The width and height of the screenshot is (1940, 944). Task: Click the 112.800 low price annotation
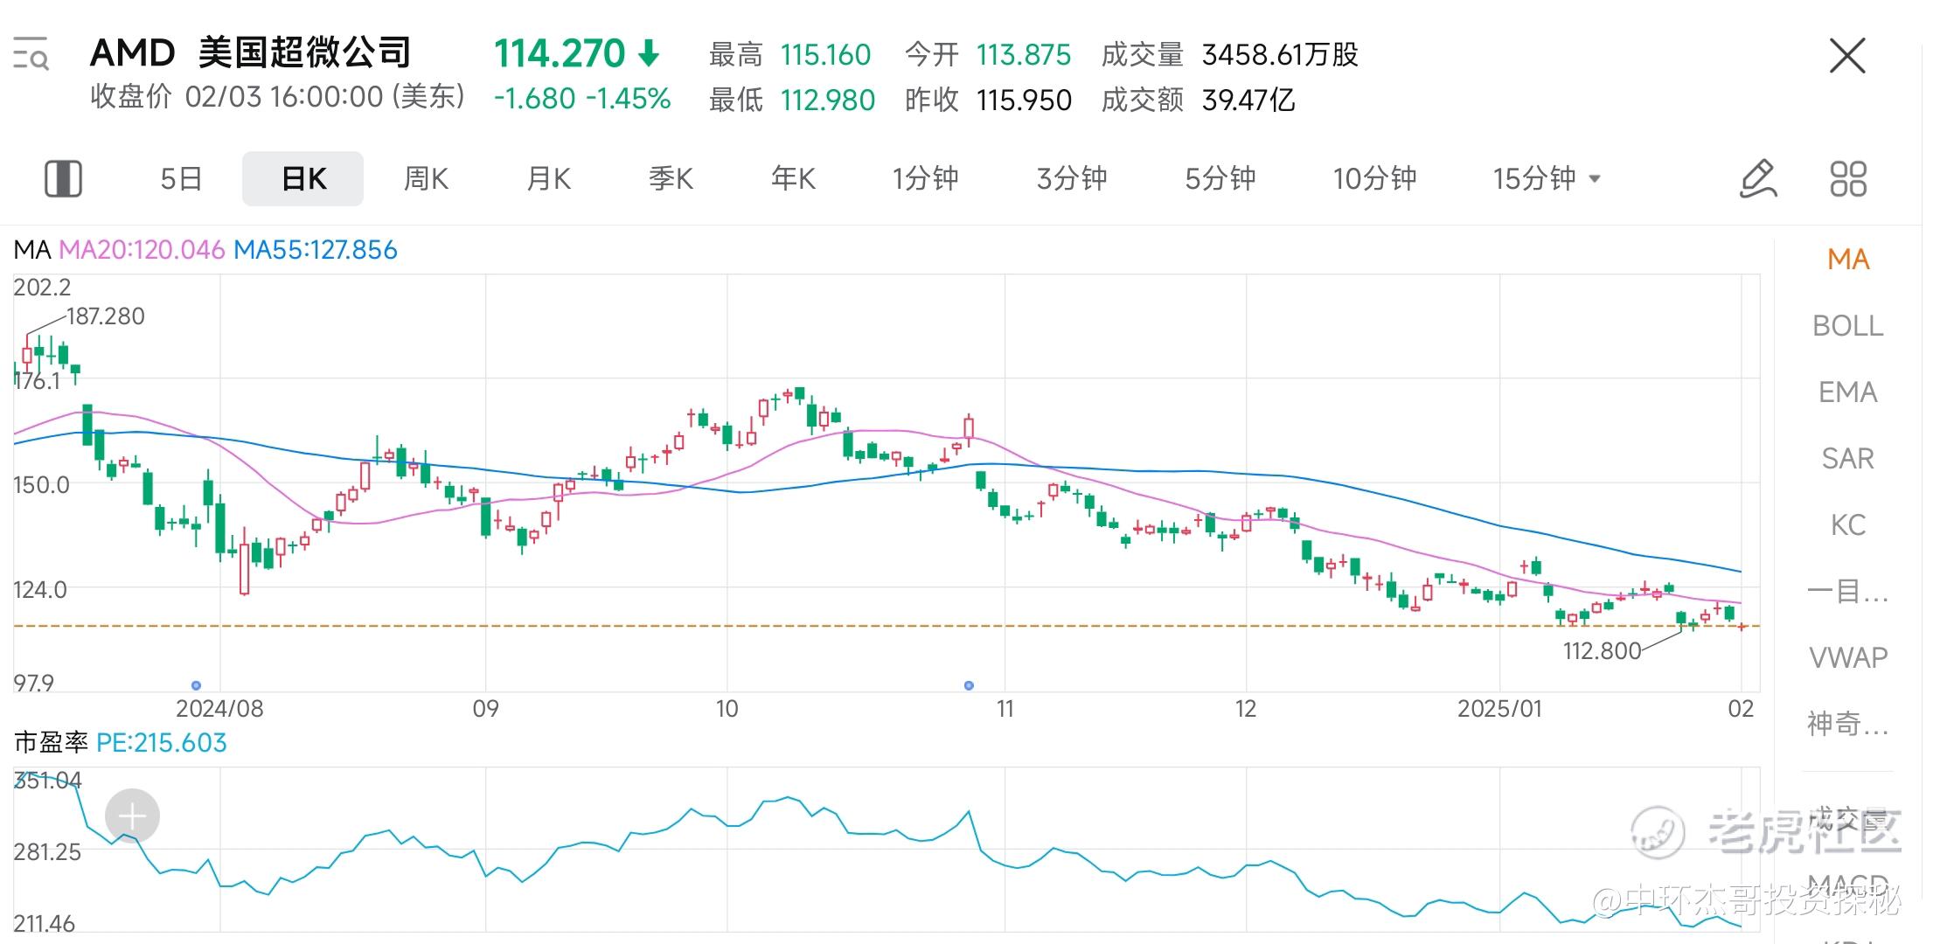pyautogui.click(x=1602, y=651)
